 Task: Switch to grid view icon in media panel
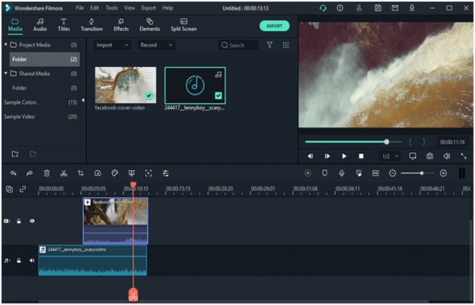coord(286,45)
